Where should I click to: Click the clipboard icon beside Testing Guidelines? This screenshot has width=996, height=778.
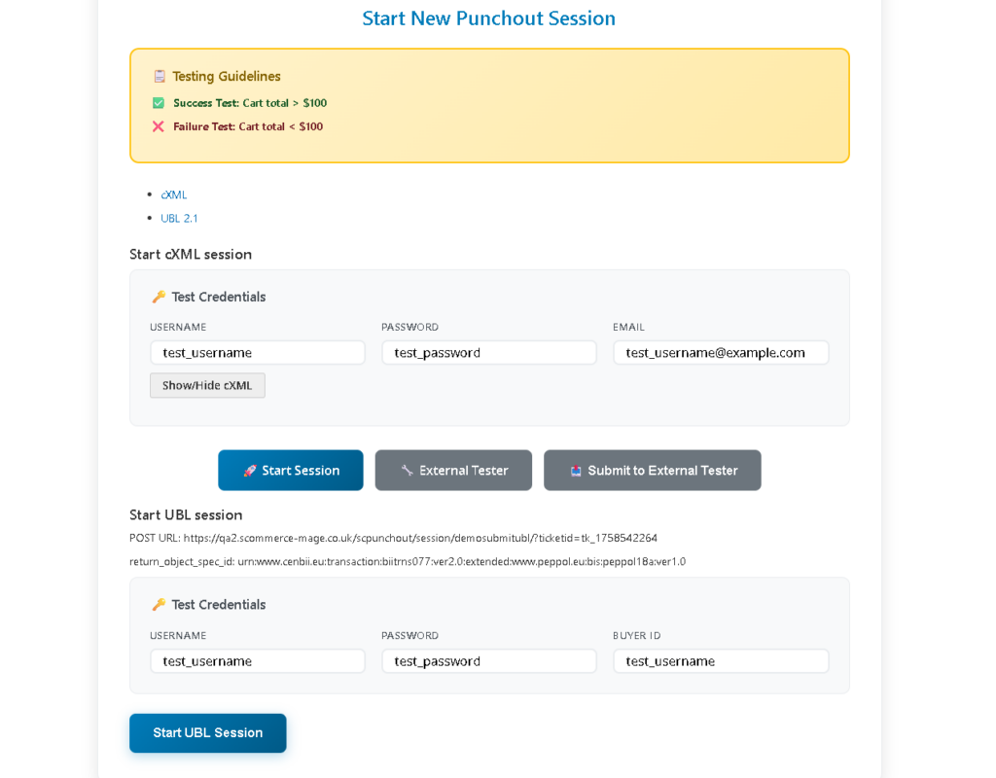tap(160, 76)
